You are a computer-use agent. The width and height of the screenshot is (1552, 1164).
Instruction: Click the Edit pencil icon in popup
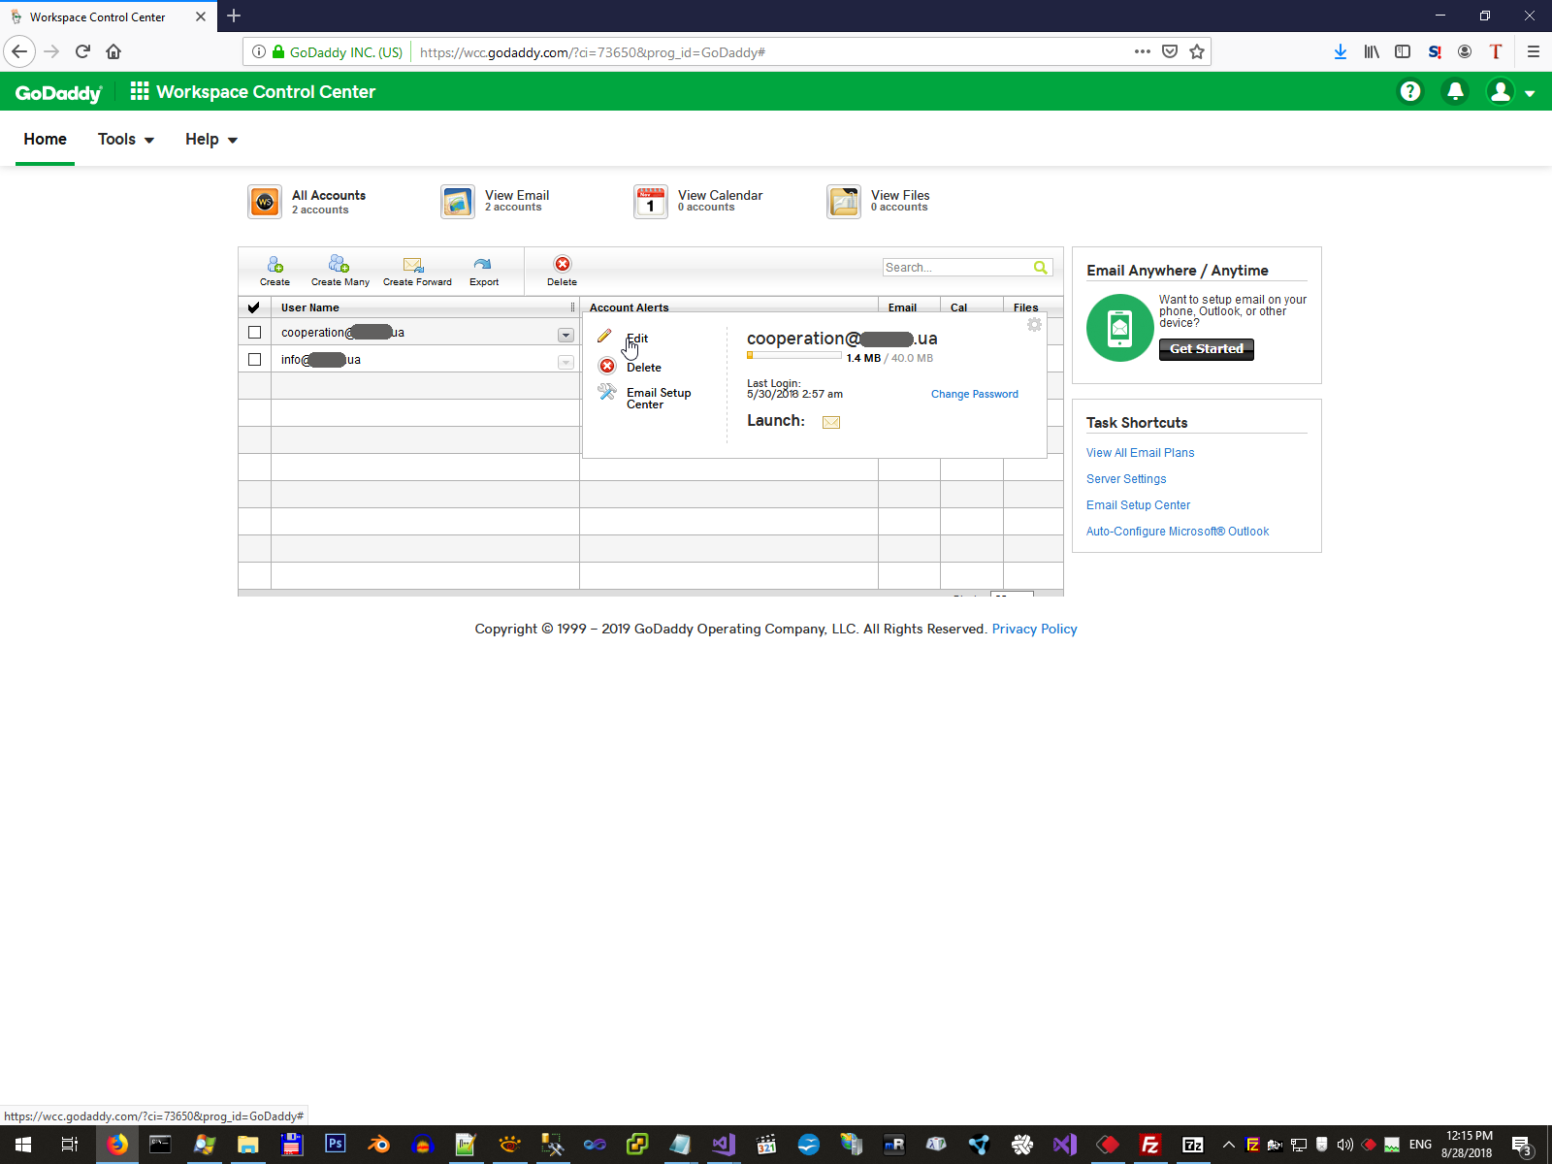coord(604,336)
